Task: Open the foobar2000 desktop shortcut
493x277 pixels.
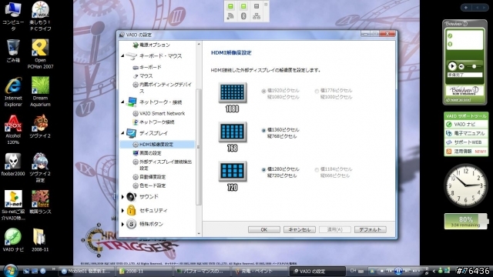Action: tap(13, 165)
